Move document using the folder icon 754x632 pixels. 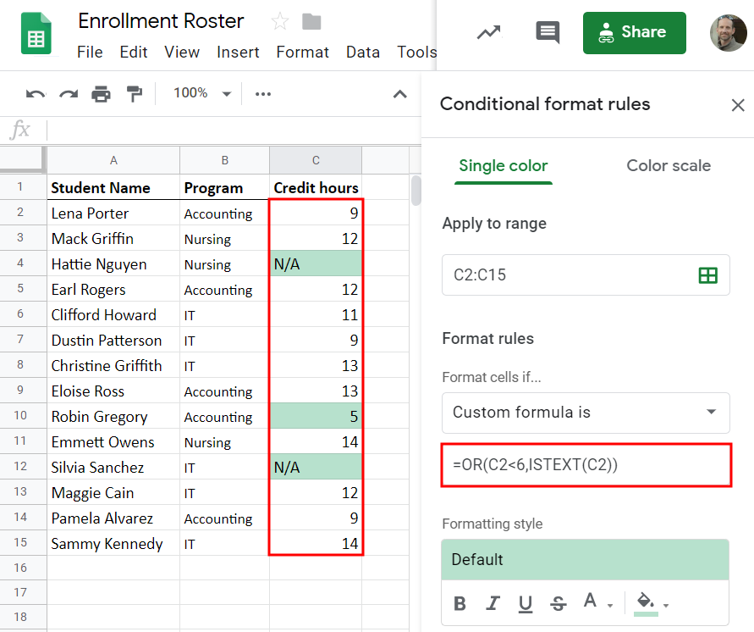(311, 22)
